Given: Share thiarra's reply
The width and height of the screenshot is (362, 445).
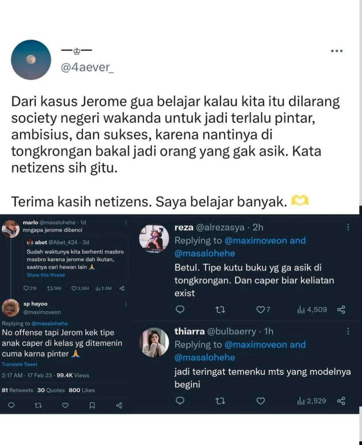Looking at the screenshot, I should [x=341, y=401].
